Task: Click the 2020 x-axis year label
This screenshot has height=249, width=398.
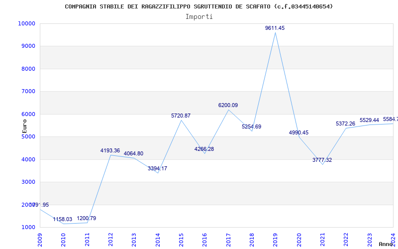Action: [299, 240]
